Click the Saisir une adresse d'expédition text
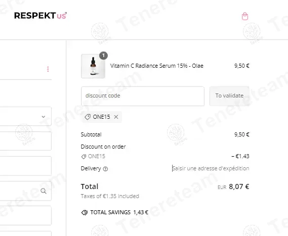The width and height of the screenshot is (288, 236). 211,168
